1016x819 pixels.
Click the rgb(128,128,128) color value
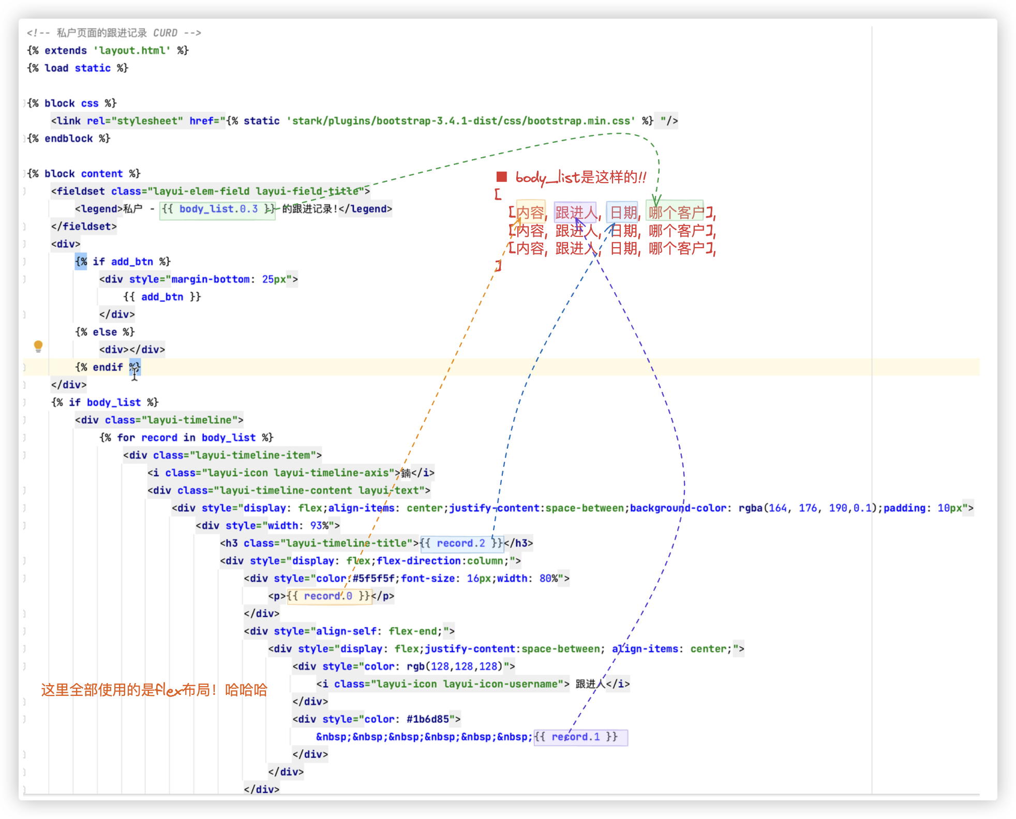click(x=454, y=666)
